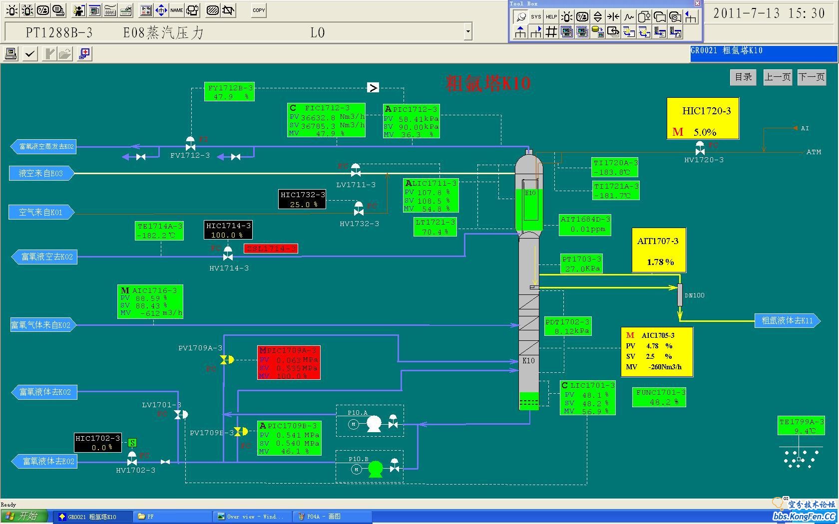Open the operator guide icon in main toolbar
Image resolution: width=839 pixels, height=524 pixels.
point(43,10)
